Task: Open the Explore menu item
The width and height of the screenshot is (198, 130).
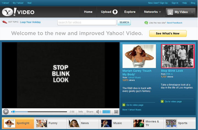Action: click(130, 12)
